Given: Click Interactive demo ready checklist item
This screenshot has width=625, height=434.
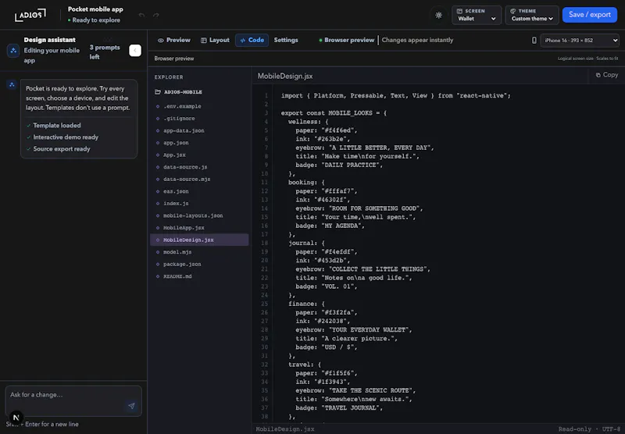Looking at the screenshot, I should pyautogui.click(x=62, y=137).
